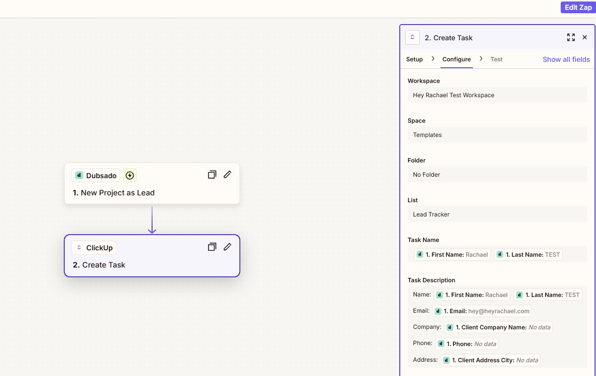Expand the Create Task panel to fullscreen
Screen dimensions: 596x376
[571, 37]
